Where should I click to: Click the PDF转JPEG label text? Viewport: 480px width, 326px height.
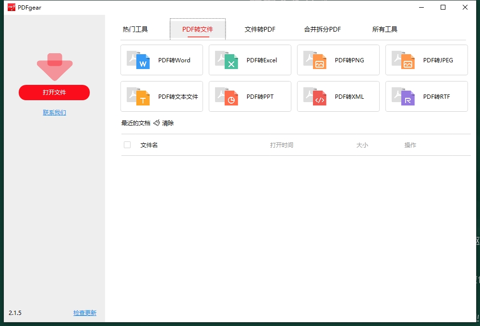click(438, 60)
